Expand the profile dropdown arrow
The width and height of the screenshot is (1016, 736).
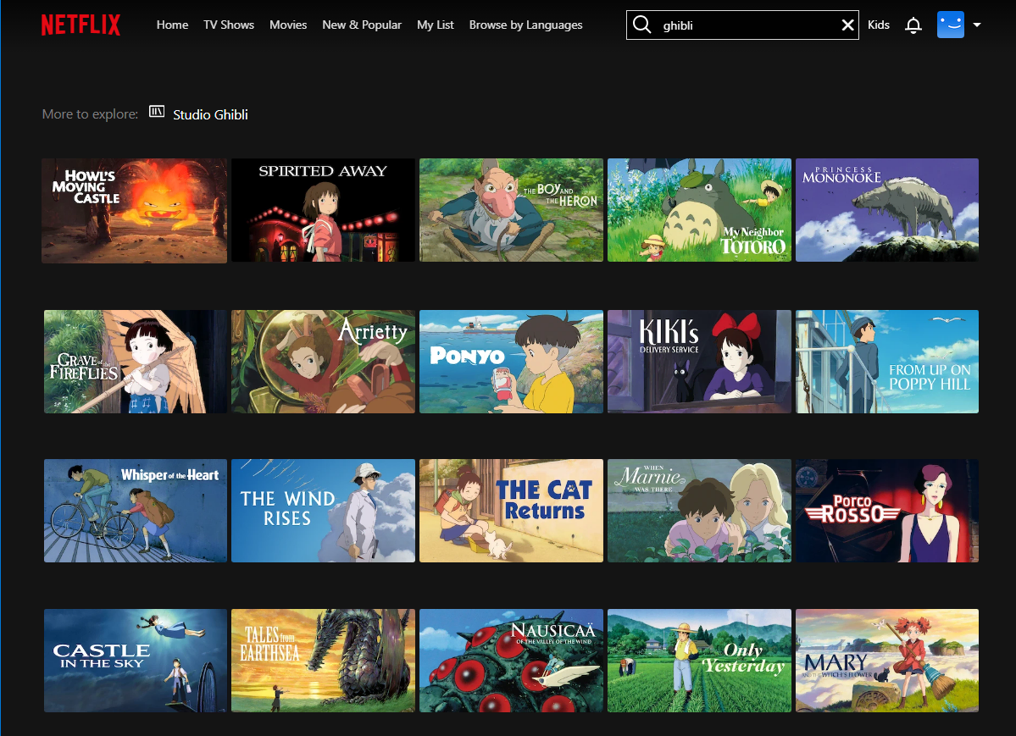pos(976,25)
